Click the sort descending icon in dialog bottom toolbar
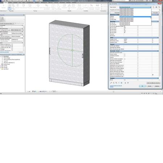 (128, 83)
